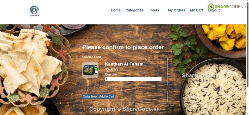Click the Kanthari Al Faham food thumbnail

[90, 70]
